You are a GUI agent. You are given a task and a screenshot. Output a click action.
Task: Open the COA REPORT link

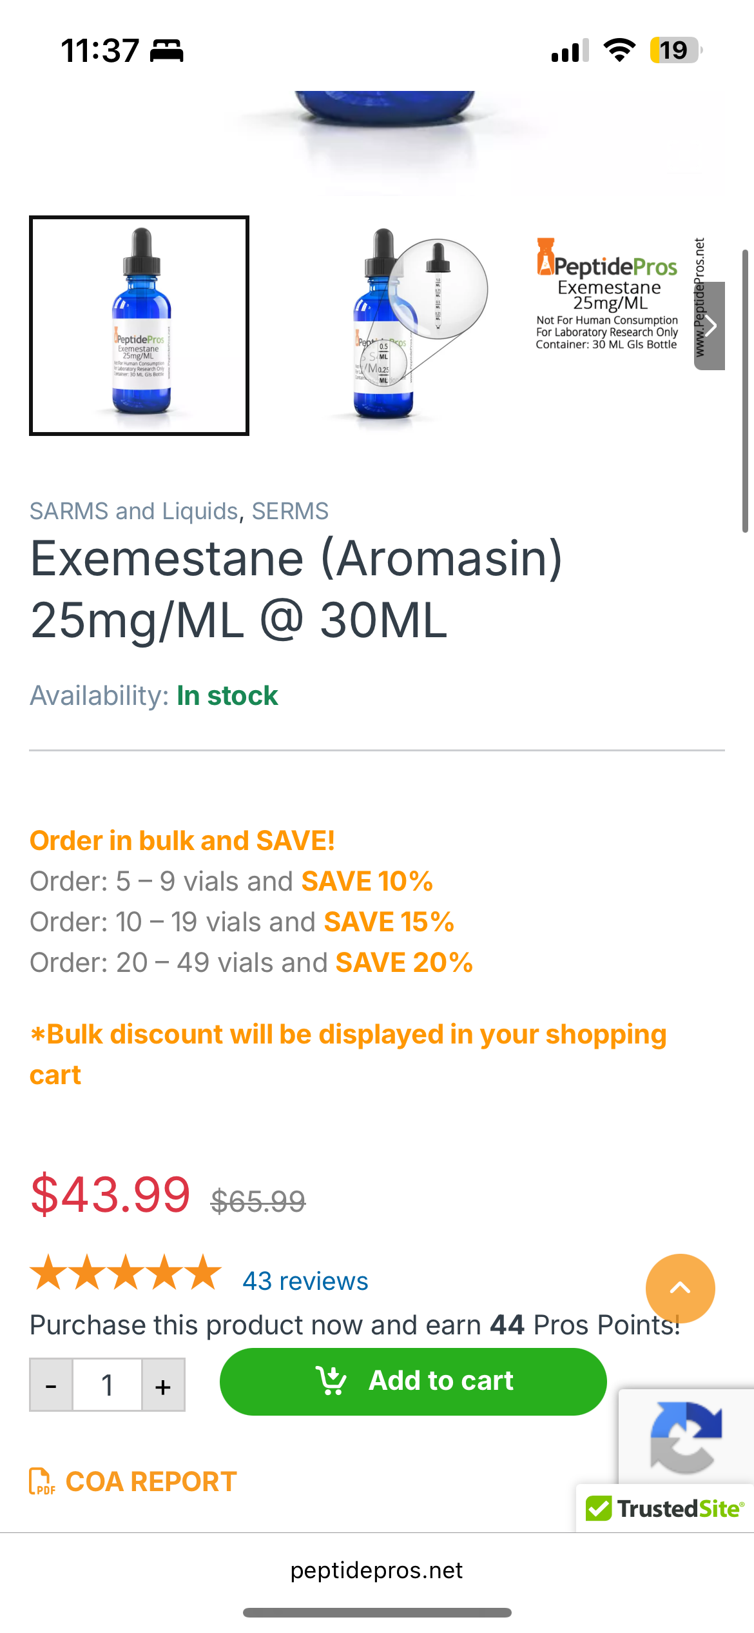[x=151, y=1481]
